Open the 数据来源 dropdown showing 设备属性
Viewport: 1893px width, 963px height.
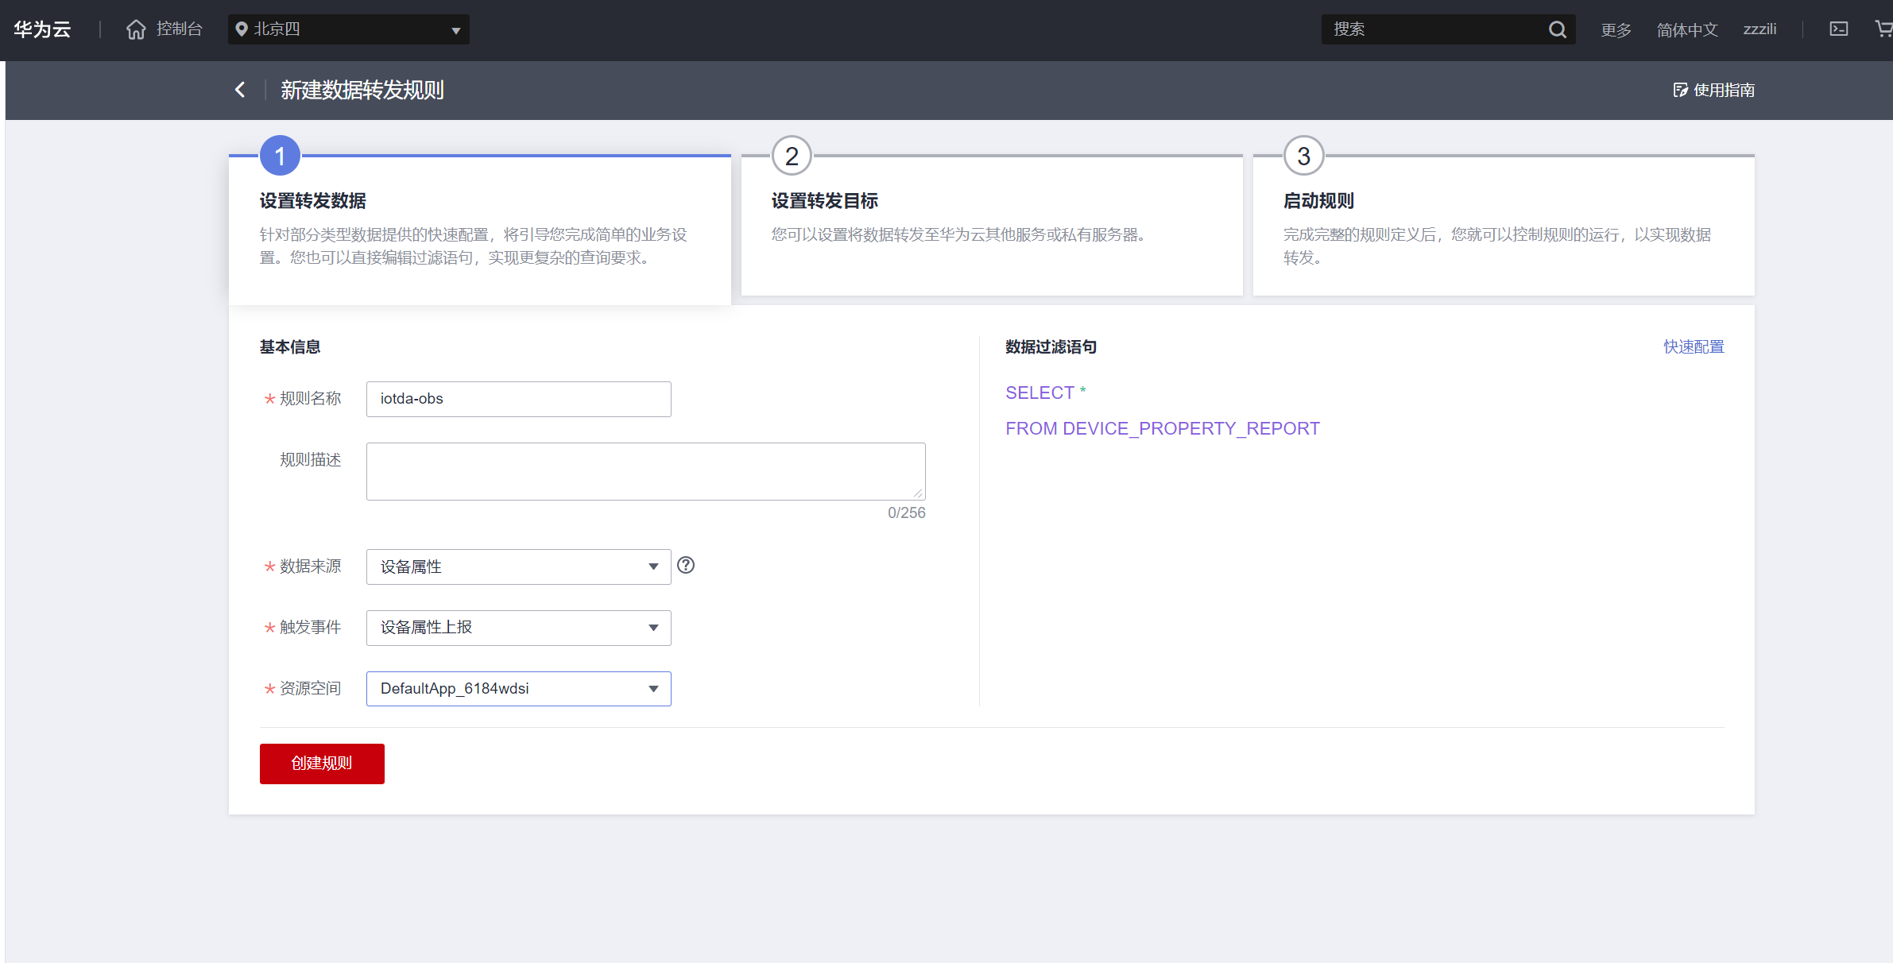(518, 567)
